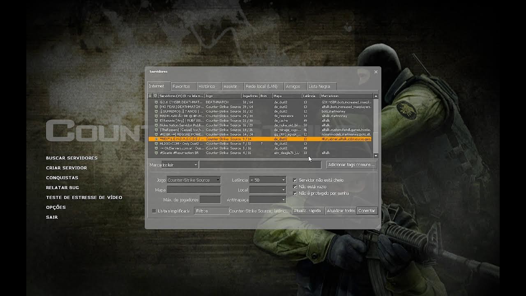Enable 'Servidor não está cheio' checkbox
The width and height of the screenshot is (526, 296).
(x=295, y=180)
